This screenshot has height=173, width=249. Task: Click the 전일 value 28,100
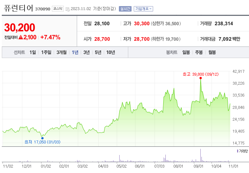pos(102,23)
